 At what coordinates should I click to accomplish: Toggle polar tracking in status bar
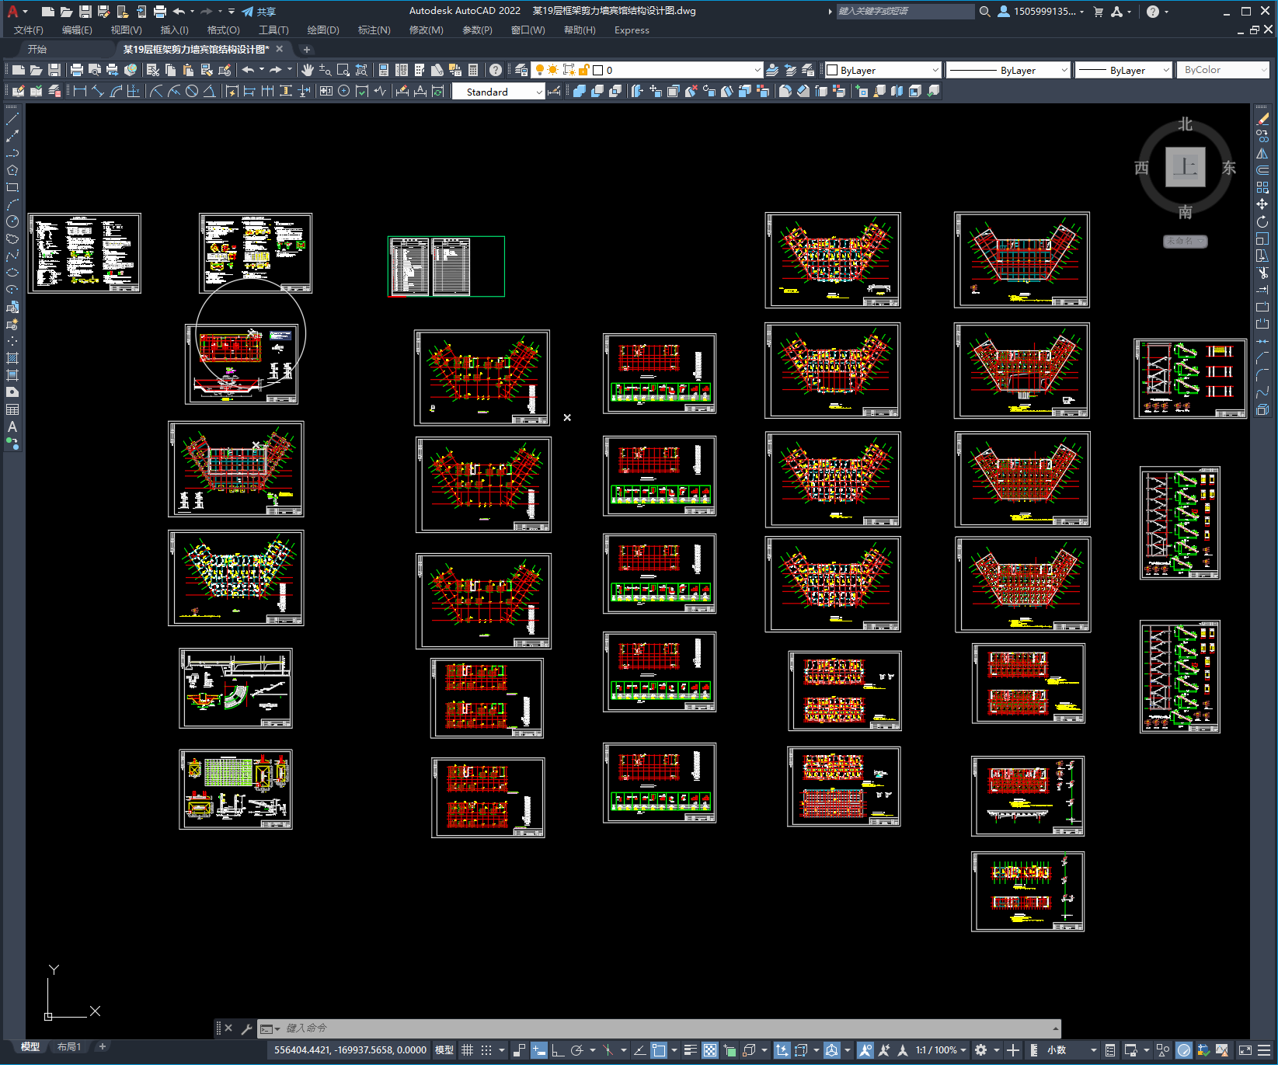(x=576, y=1050)
